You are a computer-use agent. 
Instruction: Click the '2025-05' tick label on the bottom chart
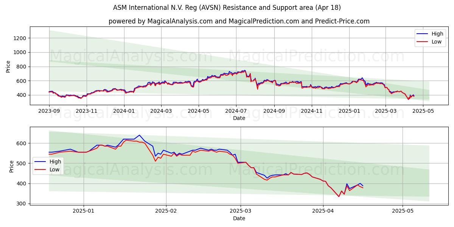[x=403, y=211]
